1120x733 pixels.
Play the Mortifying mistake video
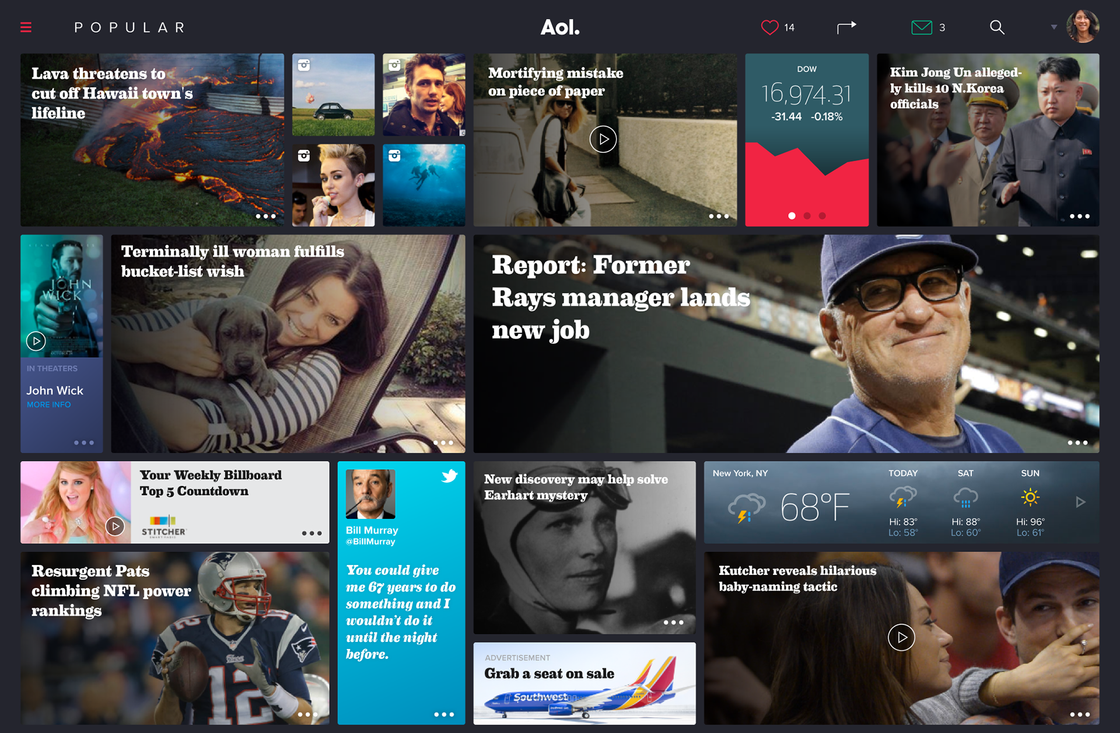pos(603,139)
